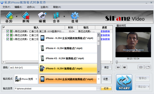The image size is (154, 94).
Task: Click the 打开 open folder button
Action: pos(106,88)
